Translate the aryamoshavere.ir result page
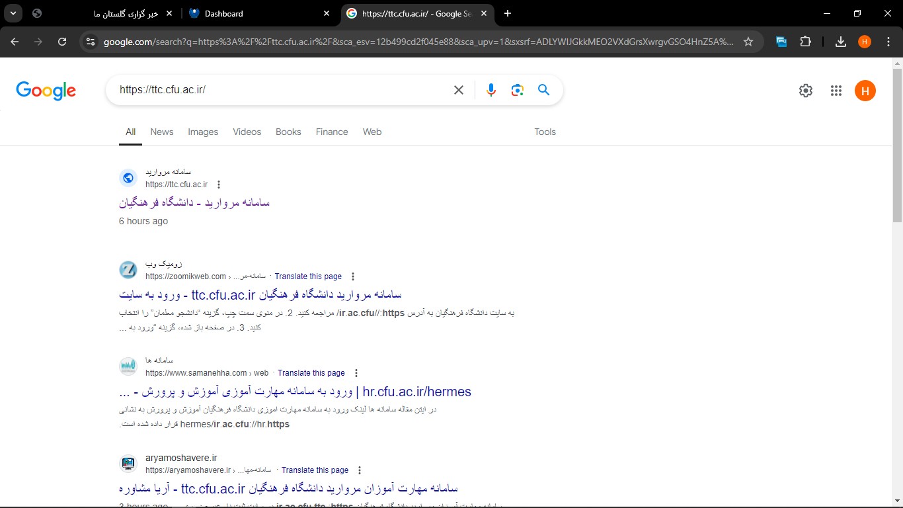 pos(315,470)
